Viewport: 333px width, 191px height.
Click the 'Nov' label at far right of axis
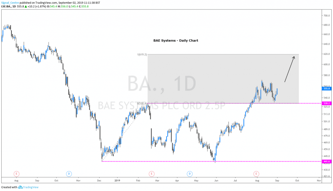pos(319,181)
